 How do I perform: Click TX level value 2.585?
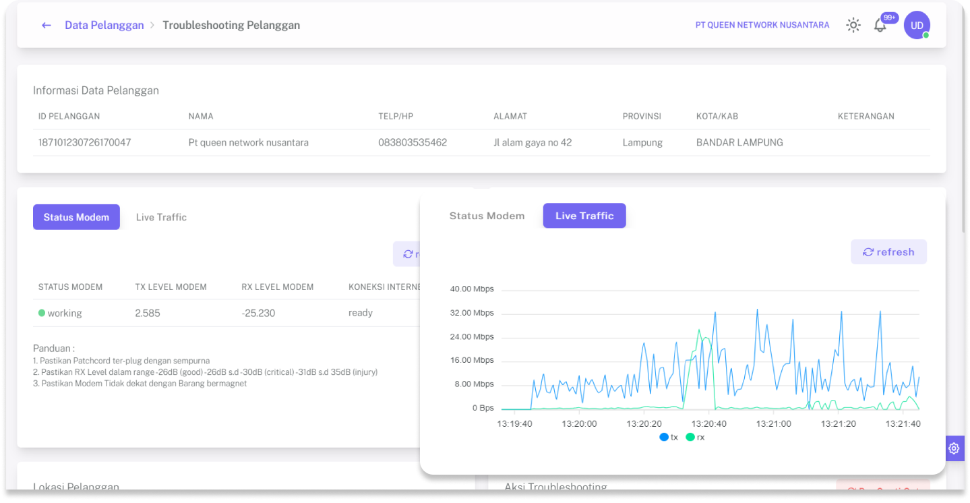(148, 313)
